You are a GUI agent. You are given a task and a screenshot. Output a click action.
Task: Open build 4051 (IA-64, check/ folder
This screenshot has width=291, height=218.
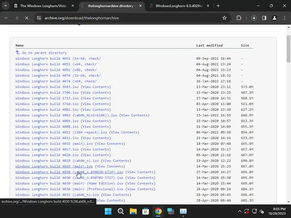[58, 58]
